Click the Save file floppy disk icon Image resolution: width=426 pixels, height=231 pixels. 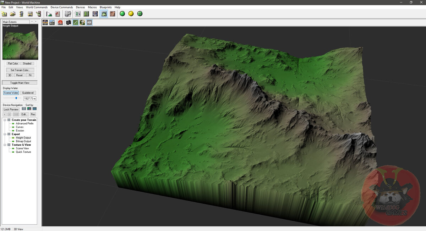coord(30,14)
